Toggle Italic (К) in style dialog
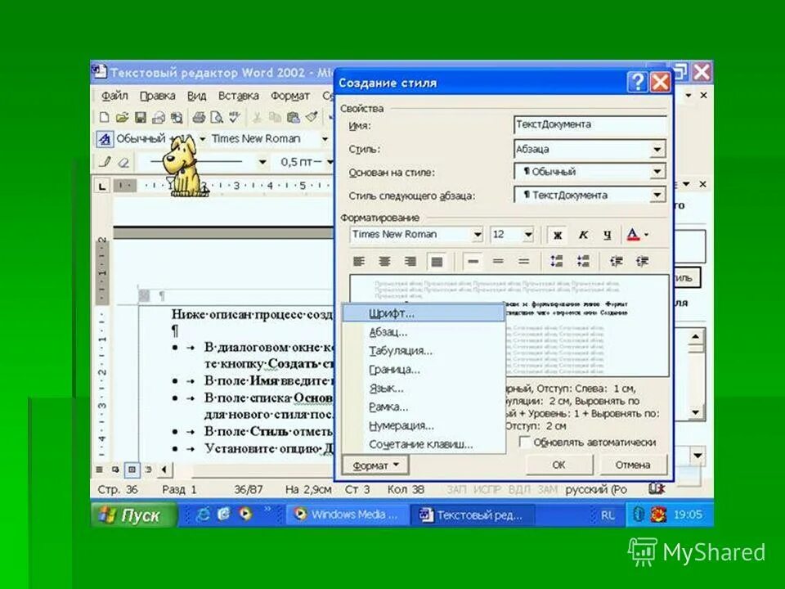This screenshot has width=785, height=589. 583,235
